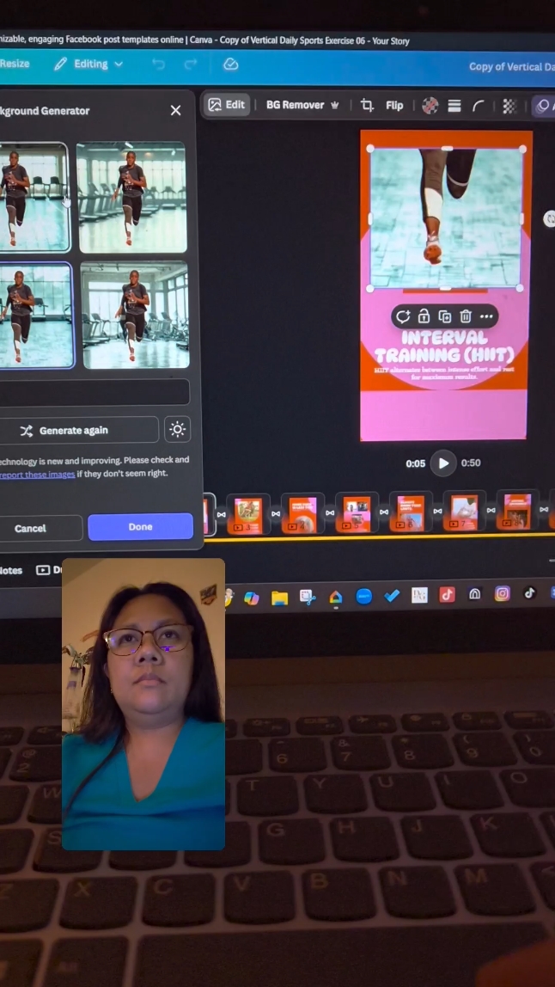Open the 'report these images' link
This screenshot has width=555, height=987.
36,474
